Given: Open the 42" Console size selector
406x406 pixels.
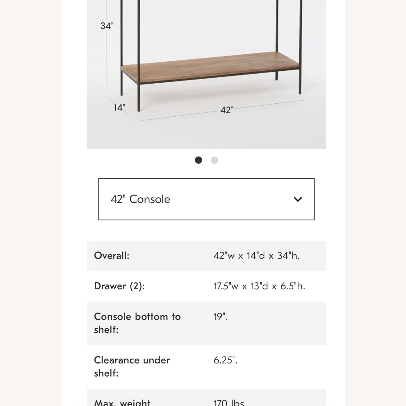Looking at the screenshot, I should click(206, 199).
